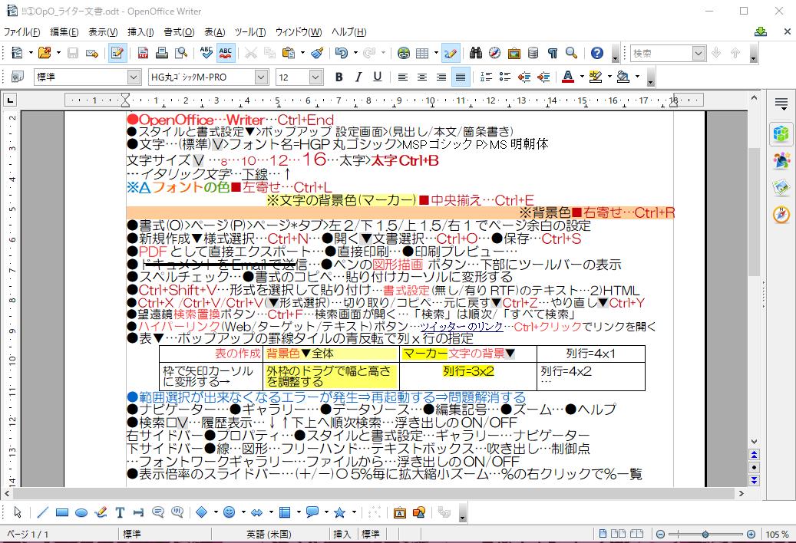This screenshot has height=543, width=796.
Task: Run Spelling and Grammar check
Action: (206, 53)
